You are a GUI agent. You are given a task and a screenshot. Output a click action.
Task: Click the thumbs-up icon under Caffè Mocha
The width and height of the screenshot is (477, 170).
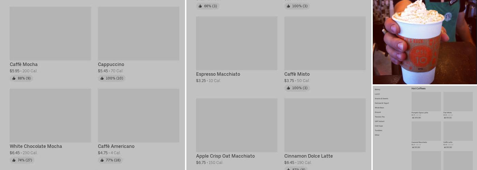click(x=14, y=78)
